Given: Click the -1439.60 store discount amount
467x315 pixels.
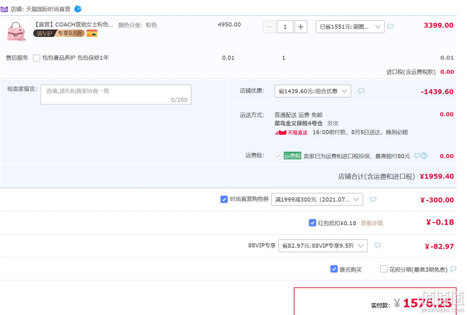Looking at the screenshot, I should coord(437,92).
